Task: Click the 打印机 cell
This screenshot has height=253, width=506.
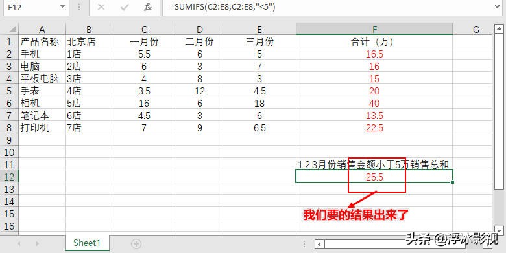Action: click(42, 127)
